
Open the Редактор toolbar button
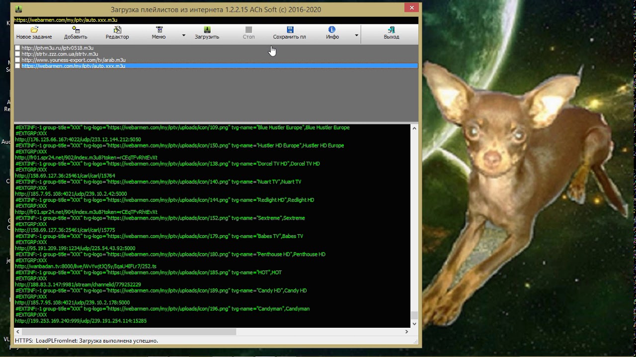pos(117,33)
